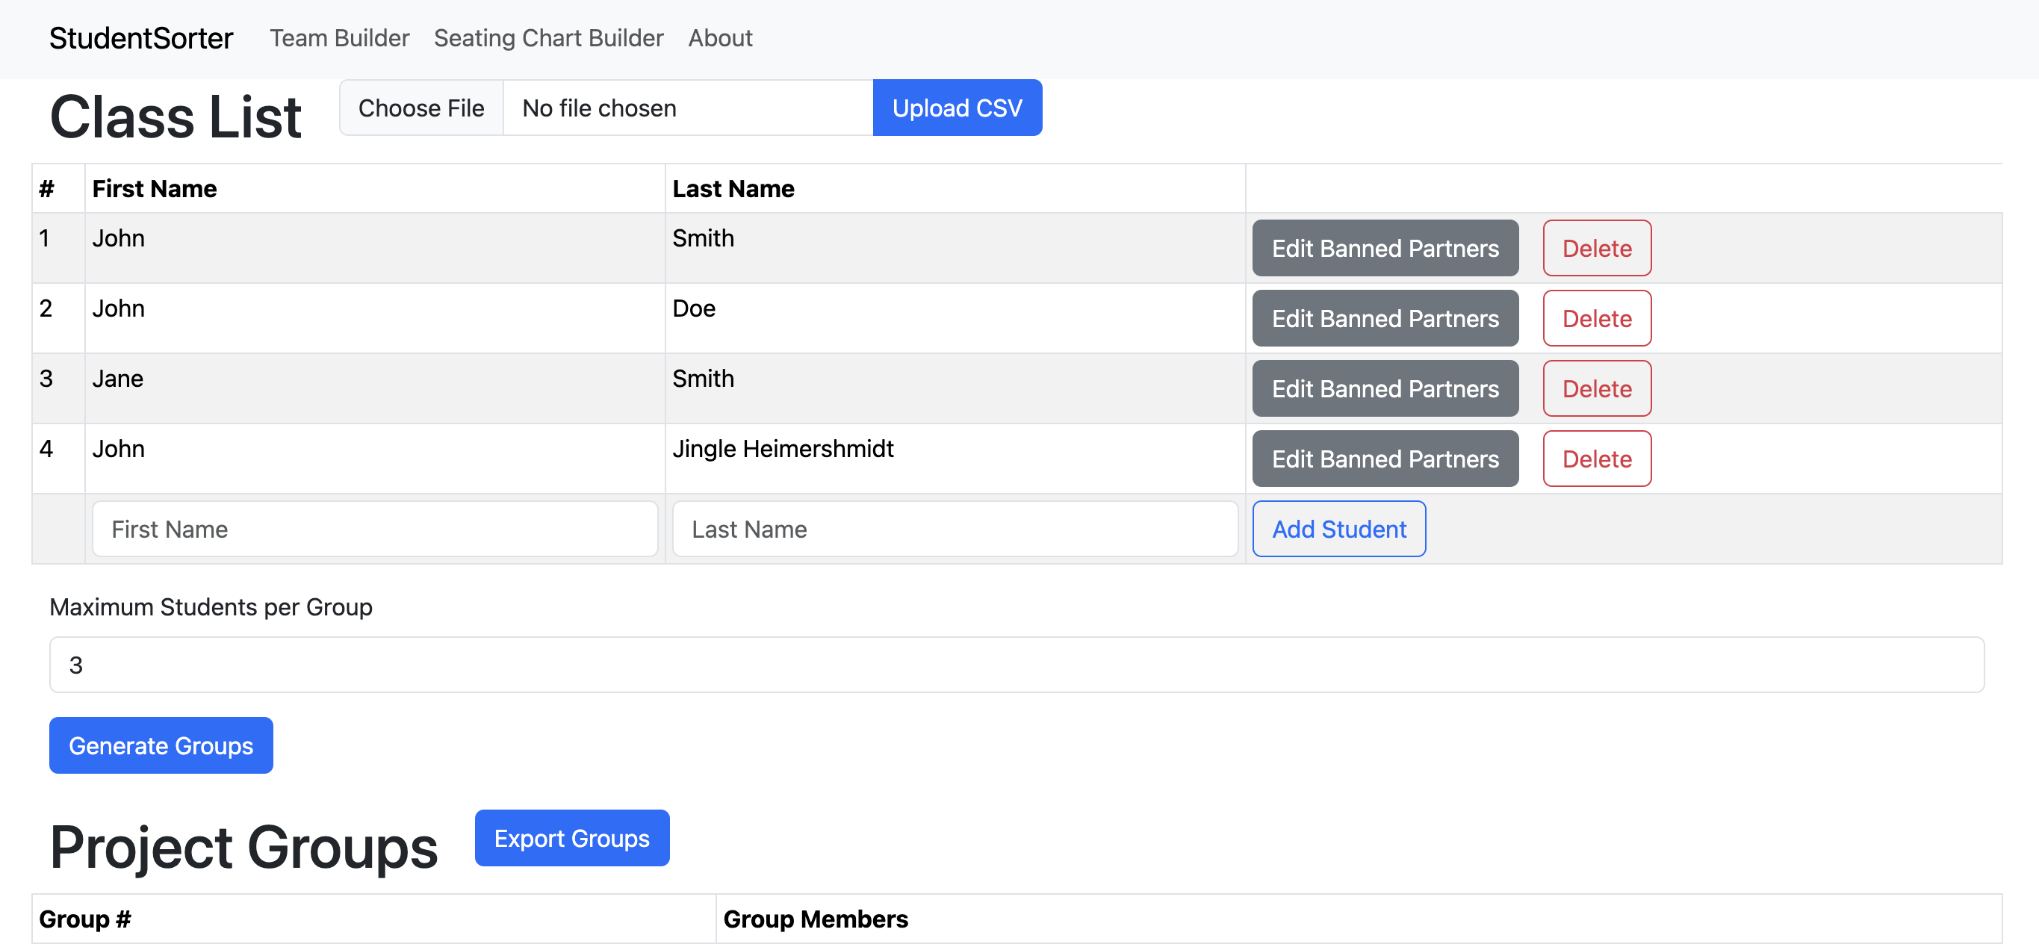Delete student Jane Smith
Screen dimensions: 2039x947
coord(1596,389)
